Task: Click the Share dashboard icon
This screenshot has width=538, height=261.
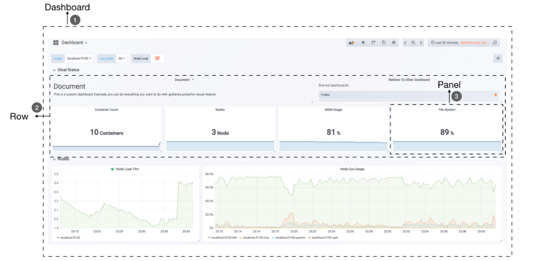Action: point(373,43)
